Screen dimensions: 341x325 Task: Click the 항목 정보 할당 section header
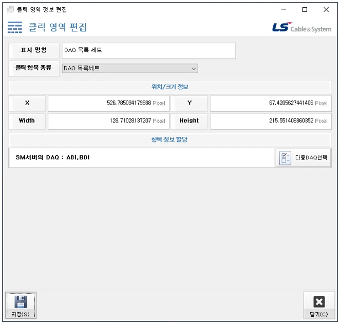pos(170,139)
